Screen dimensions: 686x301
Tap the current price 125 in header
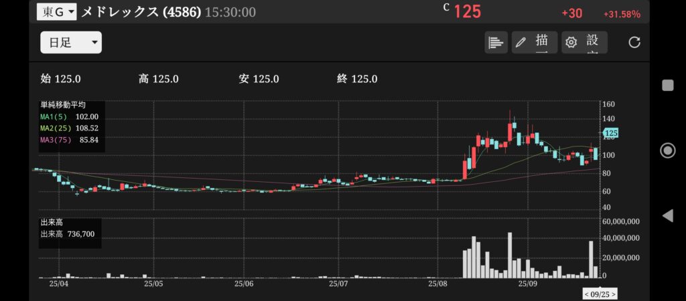468,12
